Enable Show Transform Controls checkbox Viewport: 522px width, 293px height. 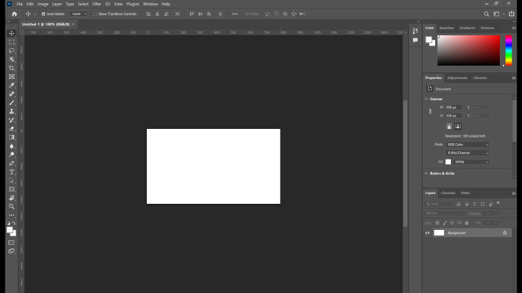[95, 14]
